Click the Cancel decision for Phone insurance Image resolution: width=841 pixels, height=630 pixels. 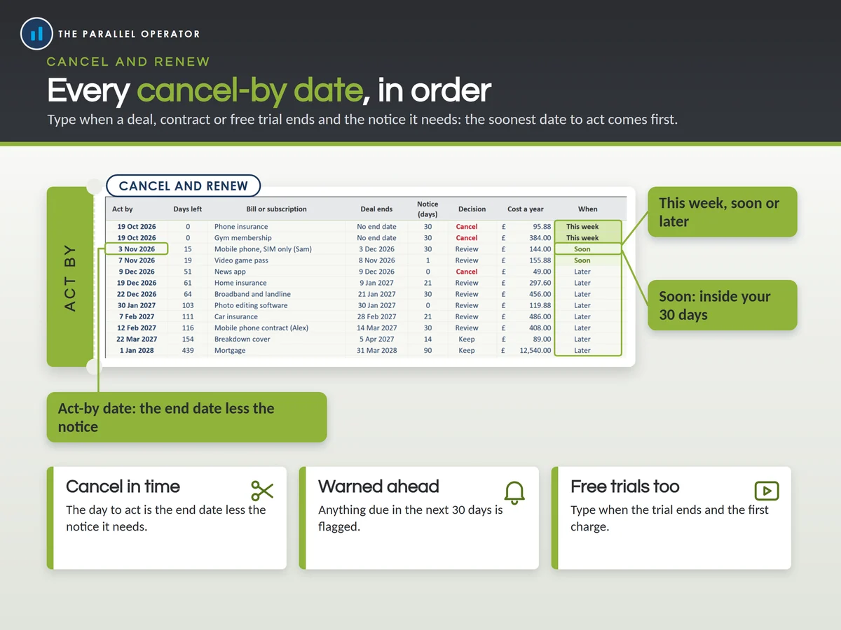(467, 227)
